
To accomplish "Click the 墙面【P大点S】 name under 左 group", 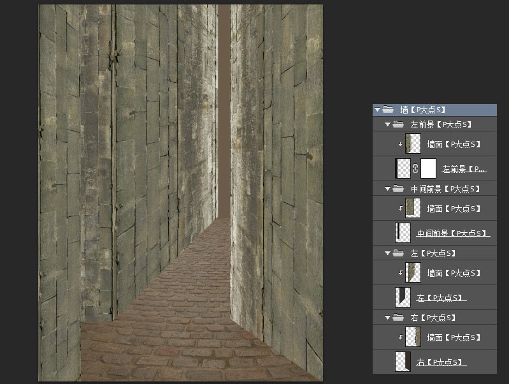I will click(454, 273).
